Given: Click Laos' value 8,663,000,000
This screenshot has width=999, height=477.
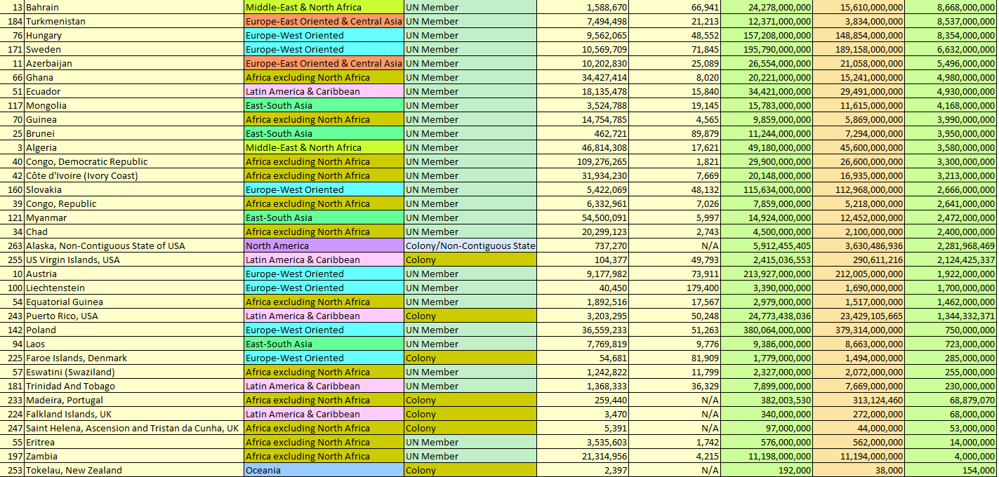Looking at the screenshot, I should 859,344.
